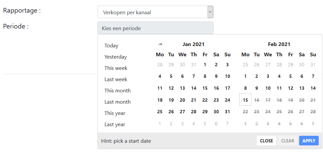
Task: Open the Rapportage dropdown
Action: point(155,12)
